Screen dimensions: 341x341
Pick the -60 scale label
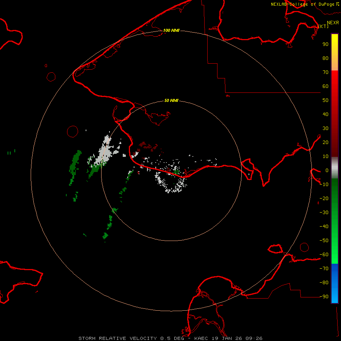click(324, 255)
